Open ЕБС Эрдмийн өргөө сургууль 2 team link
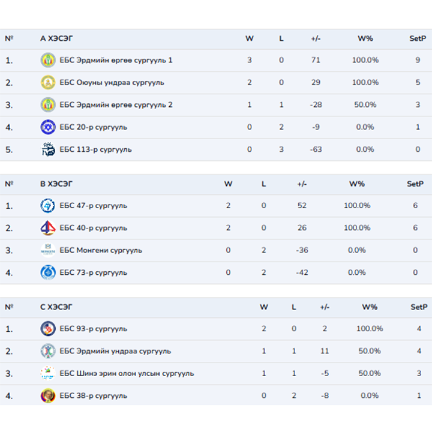Image resolution: width=432 pixels, height=432 pixels. 116,104
